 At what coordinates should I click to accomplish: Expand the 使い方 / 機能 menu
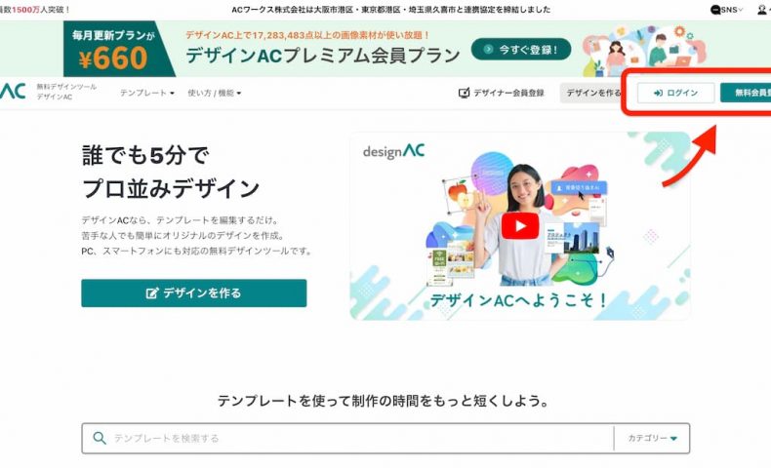(215, 93)
